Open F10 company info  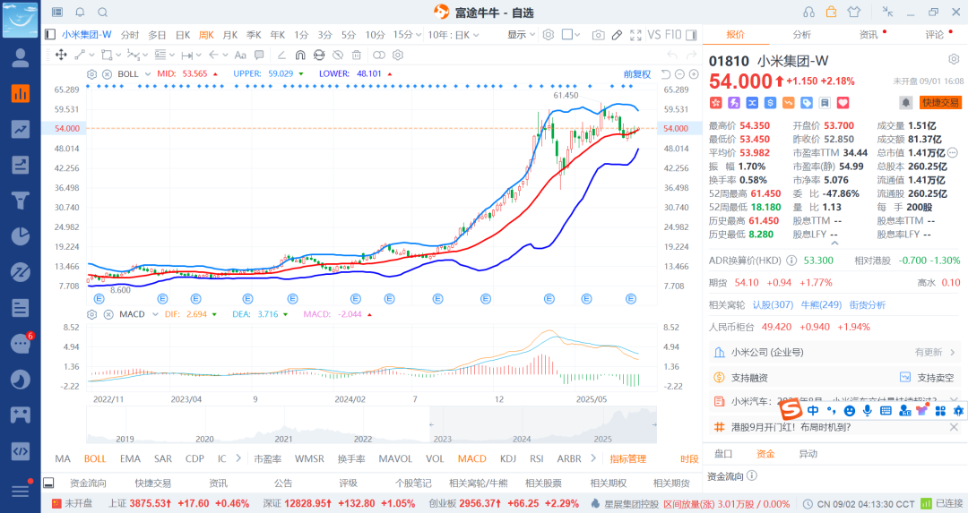(x=673, y=35)
